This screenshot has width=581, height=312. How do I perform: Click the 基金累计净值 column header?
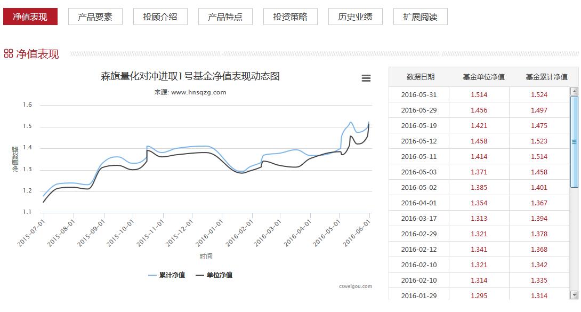point(546,77)
